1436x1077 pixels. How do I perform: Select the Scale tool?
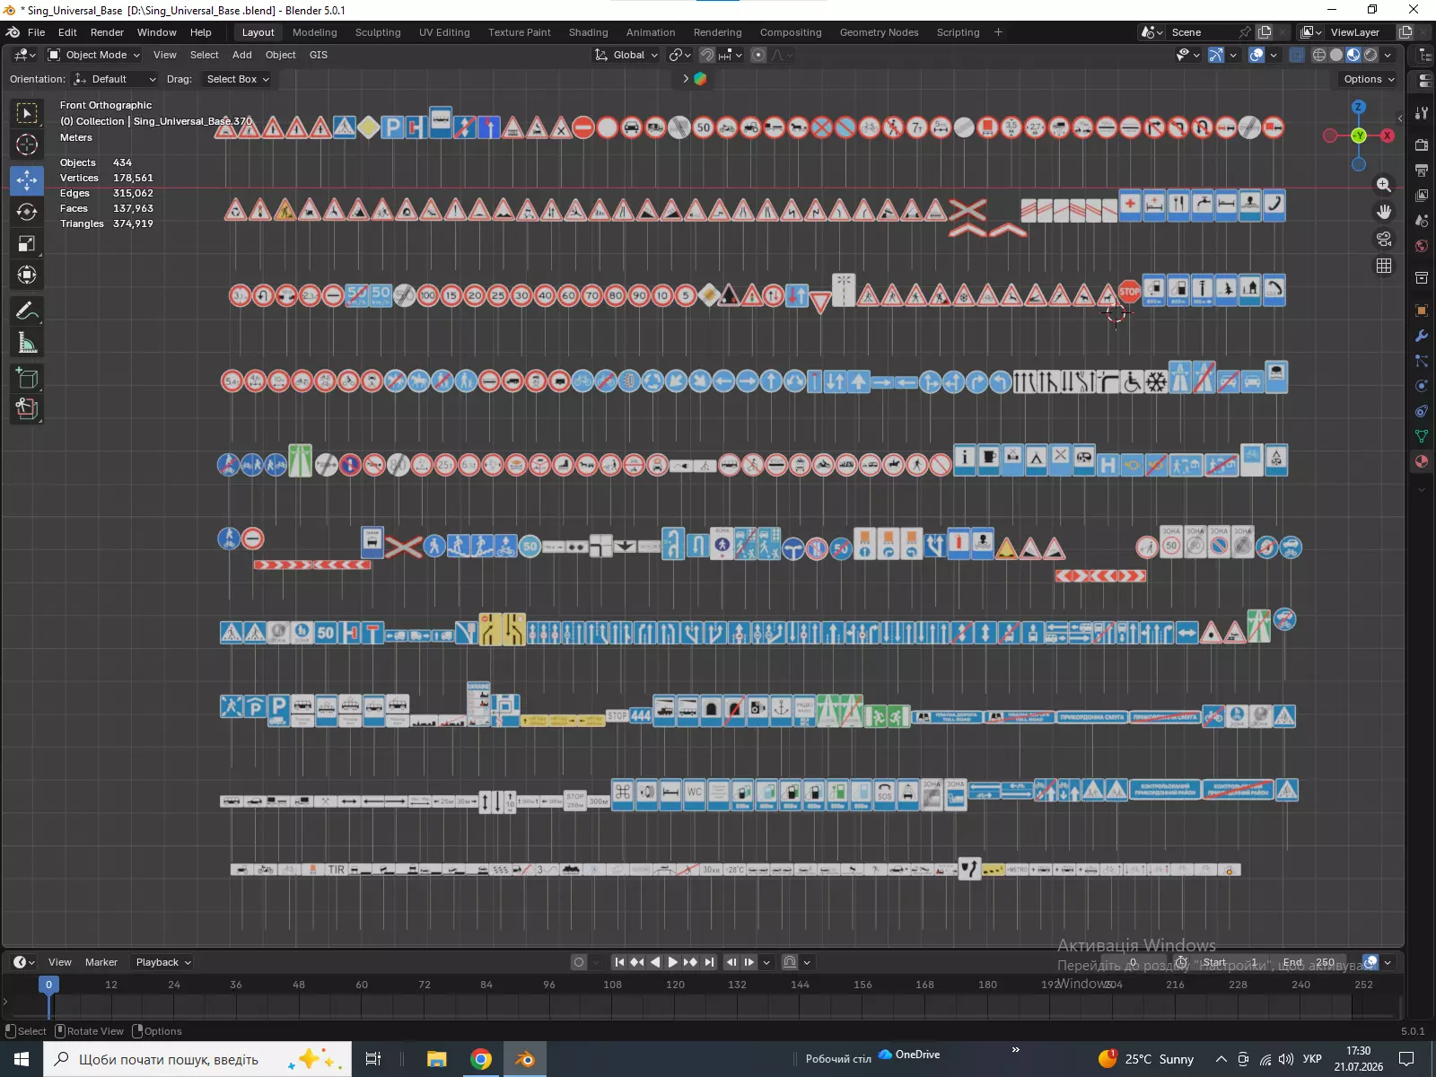coord(27,243)
